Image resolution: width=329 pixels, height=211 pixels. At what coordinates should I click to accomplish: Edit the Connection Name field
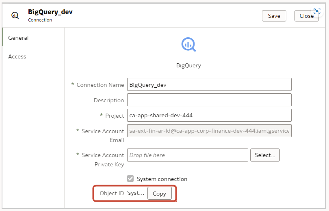[209, 84]
